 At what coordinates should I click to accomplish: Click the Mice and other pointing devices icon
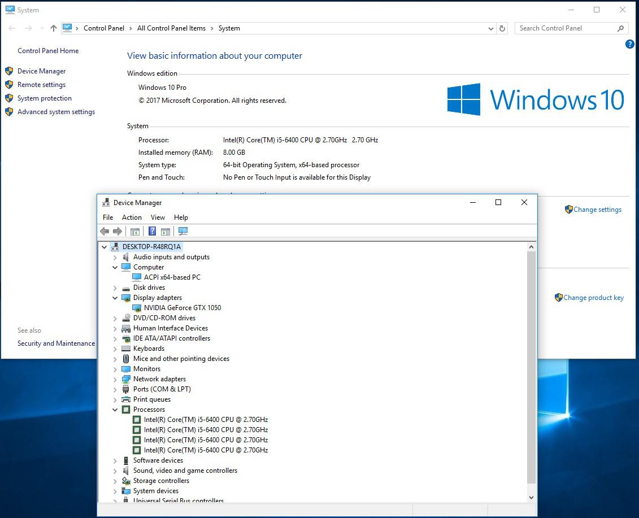pyautogui.click(x=126, y=359)
